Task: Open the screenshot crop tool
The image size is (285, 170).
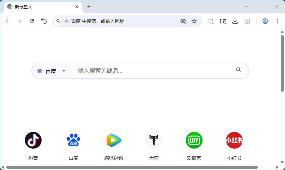Action: pos(211,21)
